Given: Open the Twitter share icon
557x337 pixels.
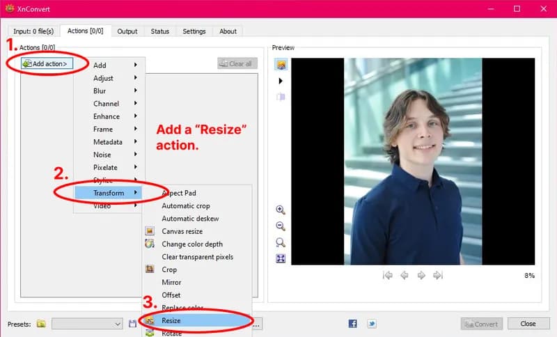Looking at the screenshot, I should [x=372, y=324].
